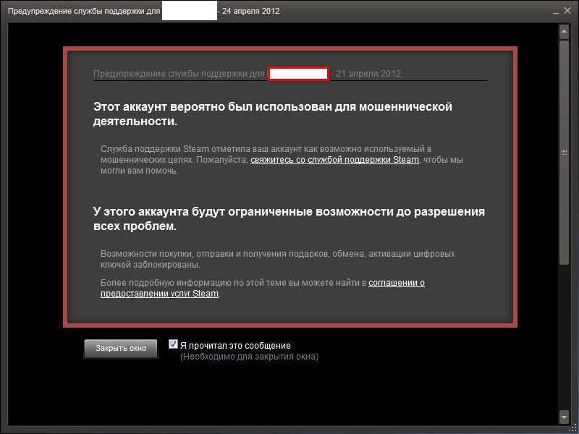The width and height of the screenshot is (579, 434).
Task: Click the empty scrollbar track below the thumb
Action: 565,340
